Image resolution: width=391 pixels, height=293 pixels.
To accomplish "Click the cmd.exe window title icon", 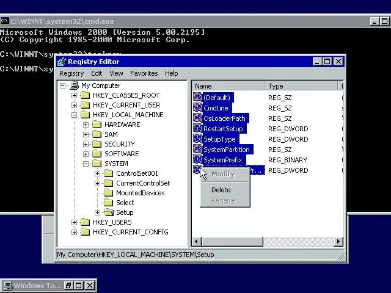I will click(x=5, y=21).
